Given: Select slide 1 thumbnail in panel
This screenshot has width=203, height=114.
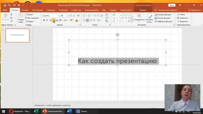Looking at the screenshot, I should coord(17,35).
